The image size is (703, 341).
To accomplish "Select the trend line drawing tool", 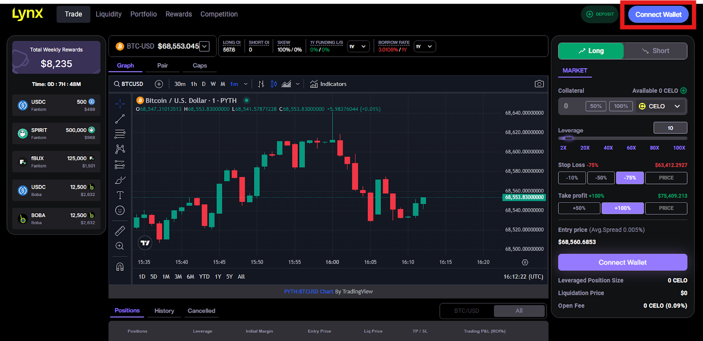I will (x=120, y=119).
